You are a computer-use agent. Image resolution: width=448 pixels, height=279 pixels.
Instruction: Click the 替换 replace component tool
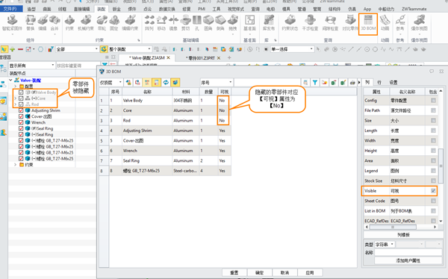click(x=31, y=23)
